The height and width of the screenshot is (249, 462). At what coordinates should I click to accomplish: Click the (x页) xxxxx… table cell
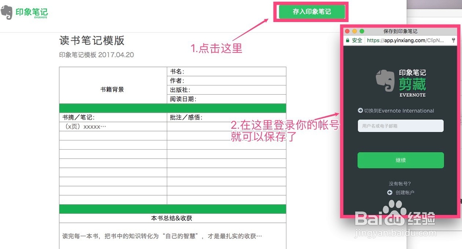pos(113,127)
